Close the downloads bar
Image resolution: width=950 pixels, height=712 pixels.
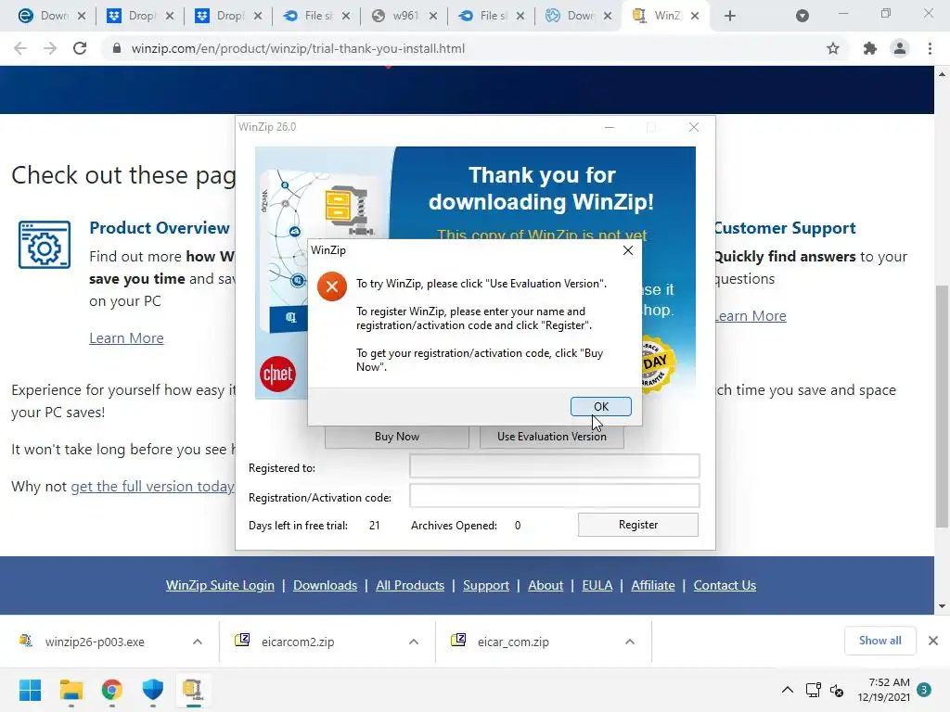point(933,641)
